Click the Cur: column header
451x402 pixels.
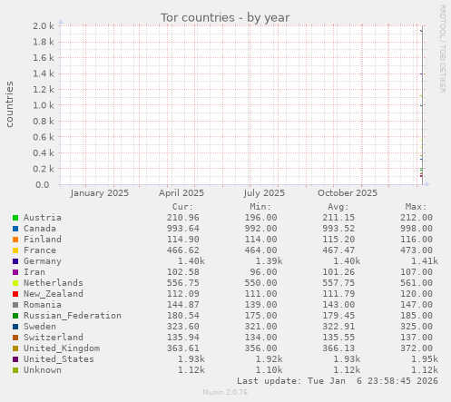coord(182,207)
